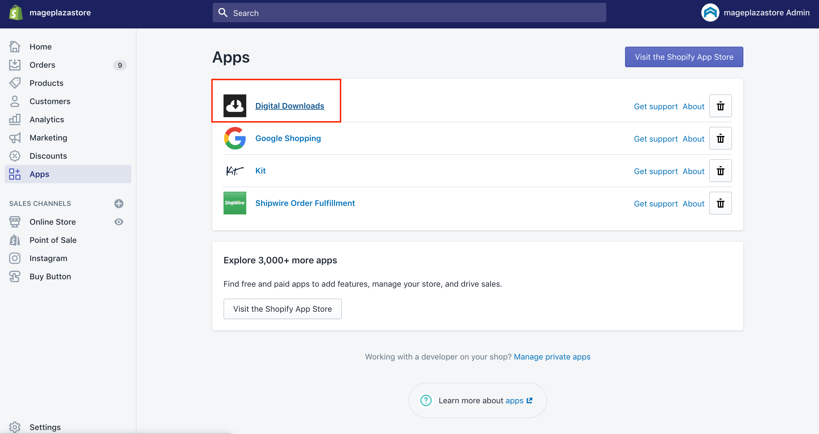This screenshot has height=434, width=819.
Task: Click the Apps sidebar icon
Action: tap(15, 174)
